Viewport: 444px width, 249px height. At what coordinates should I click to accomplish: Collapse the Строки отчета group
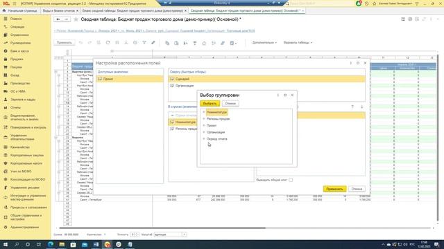point(172,116)
